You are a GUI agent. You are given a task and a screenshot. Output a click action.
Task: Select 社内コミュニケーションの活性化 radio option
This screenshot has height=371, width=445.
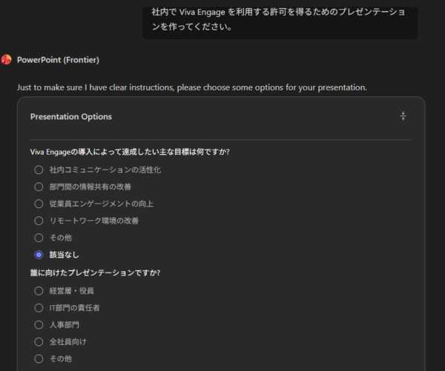pyautogui.click(x=39, y=170)
